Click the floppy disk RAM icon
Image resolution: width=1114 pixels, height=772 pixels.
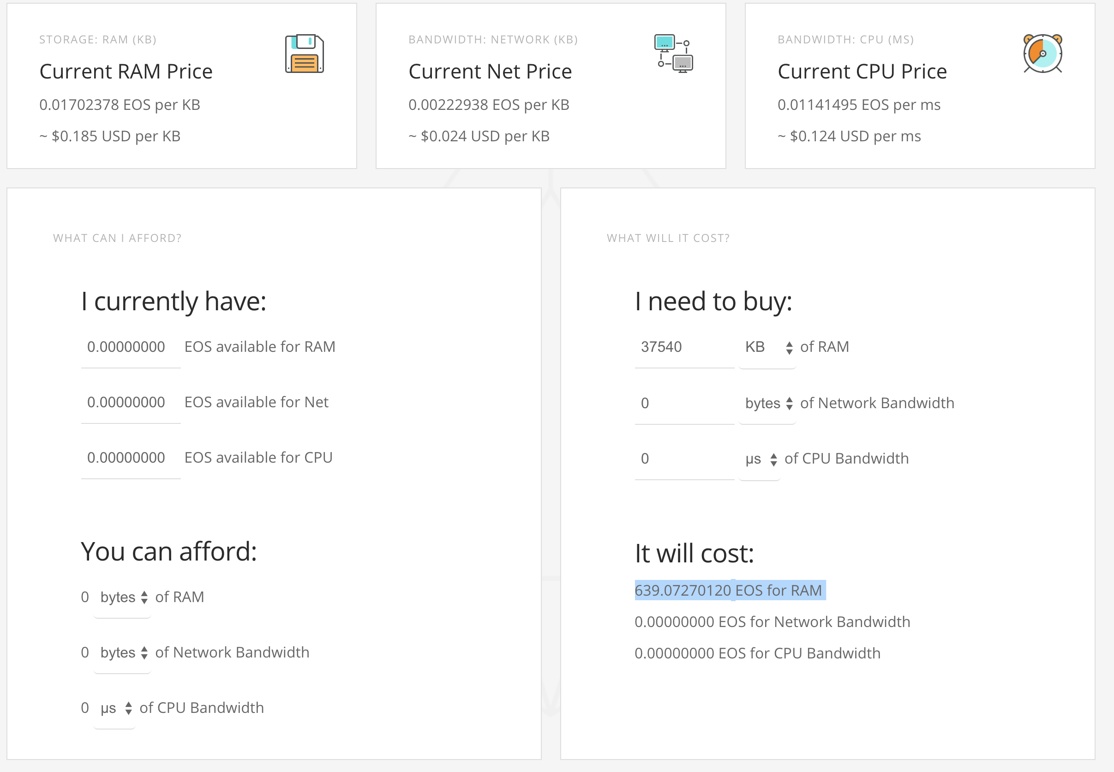(304, 54)
